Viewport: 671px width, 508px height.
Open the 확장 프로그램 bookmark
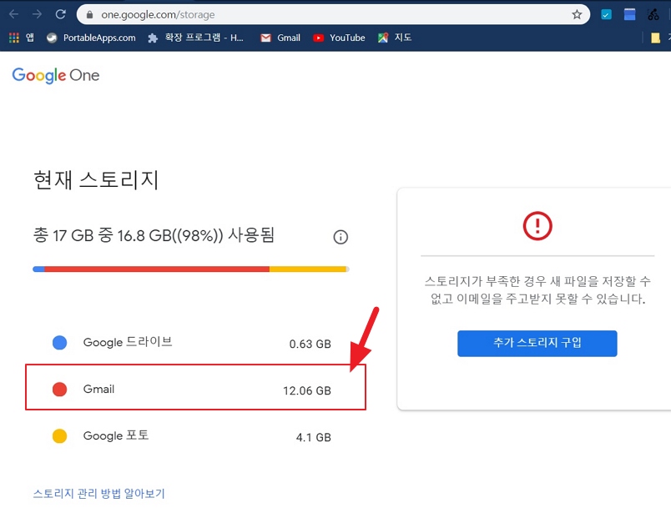[195, 38]
